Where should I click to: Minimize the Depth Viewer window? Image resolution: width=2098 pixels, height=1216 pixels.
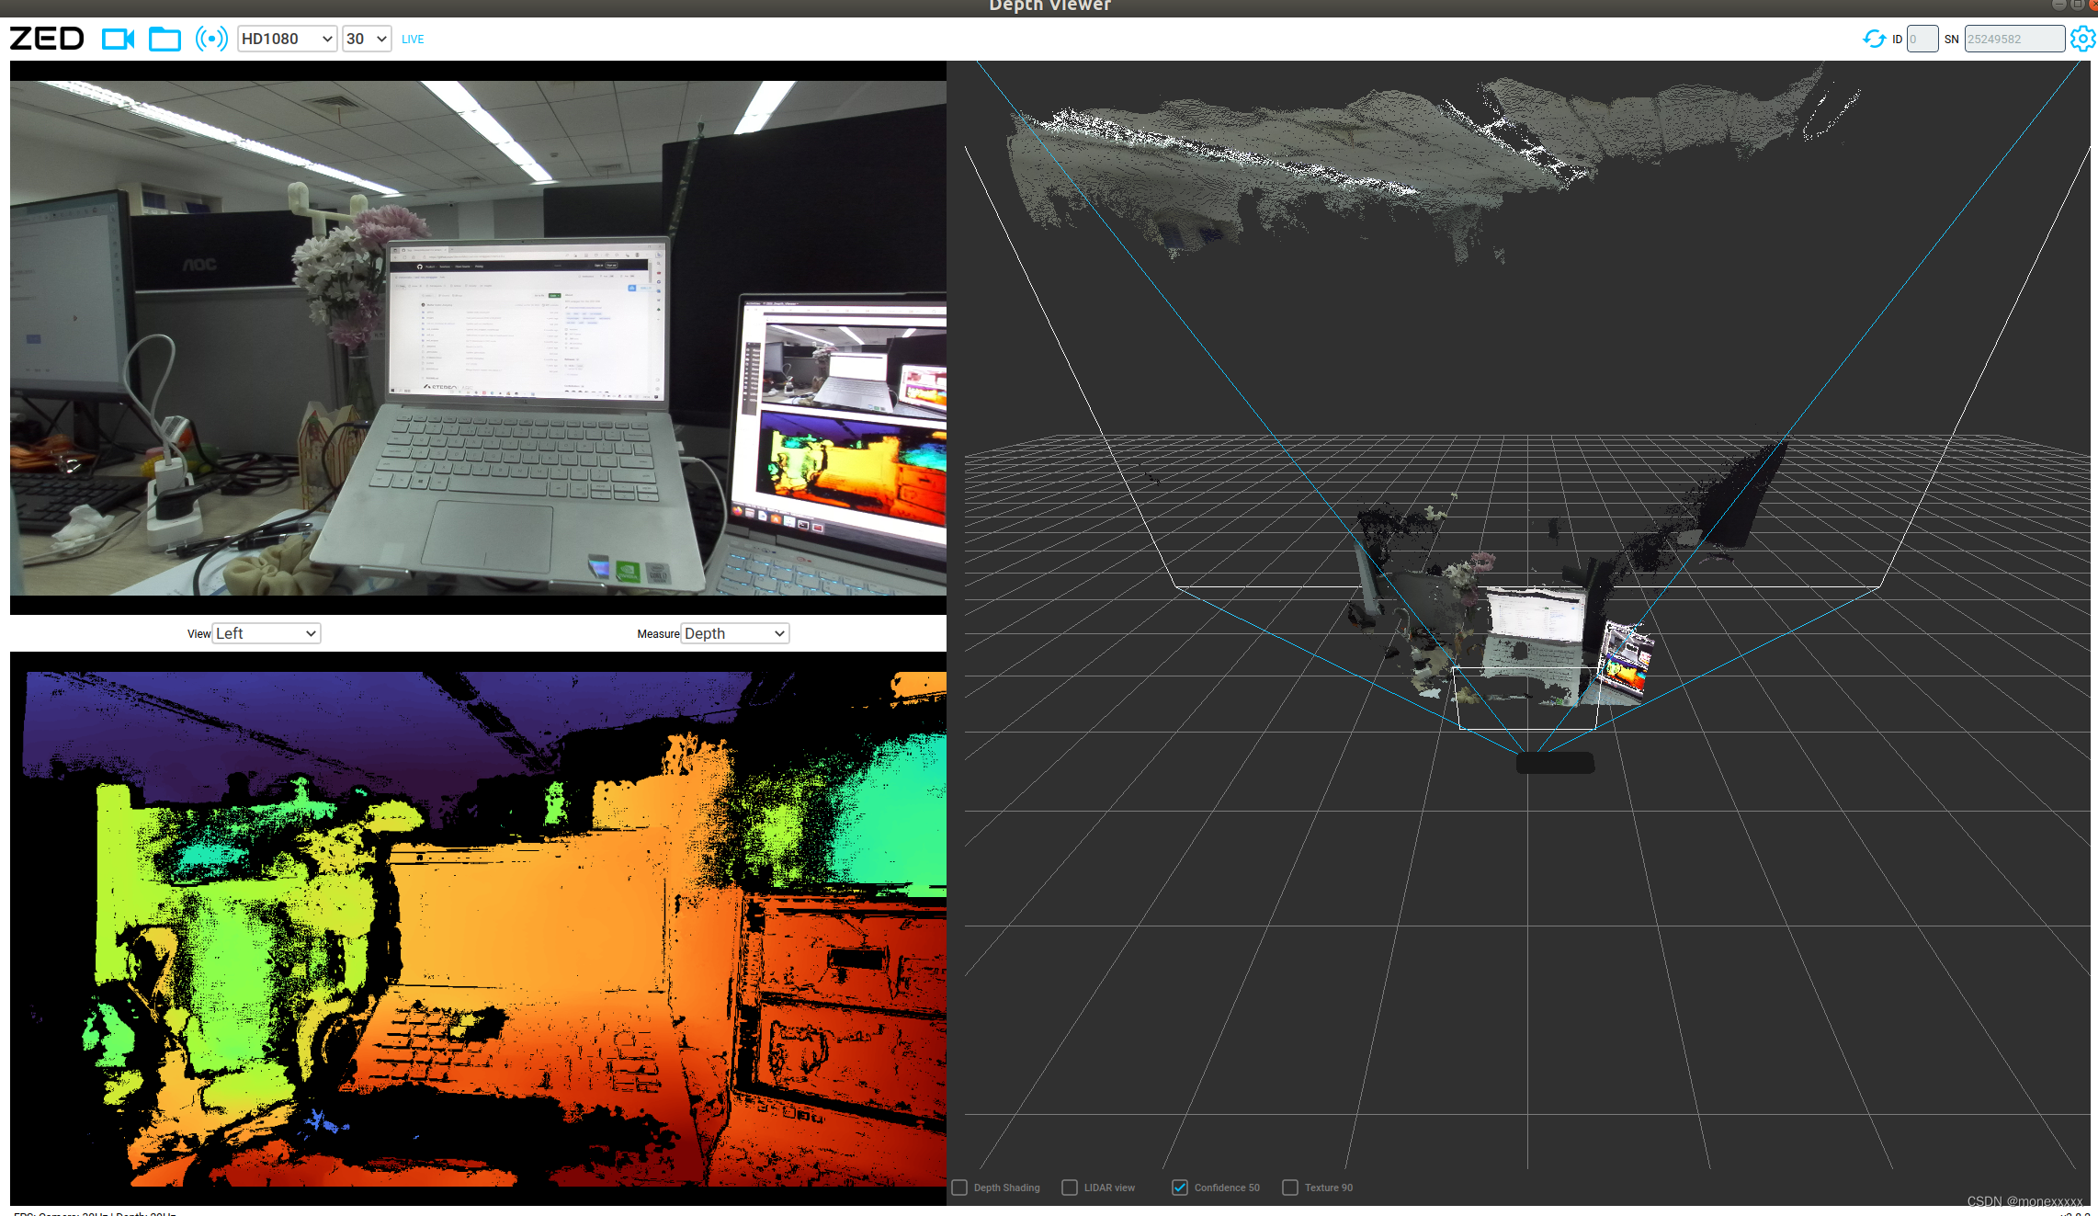tap(2059, 5)
